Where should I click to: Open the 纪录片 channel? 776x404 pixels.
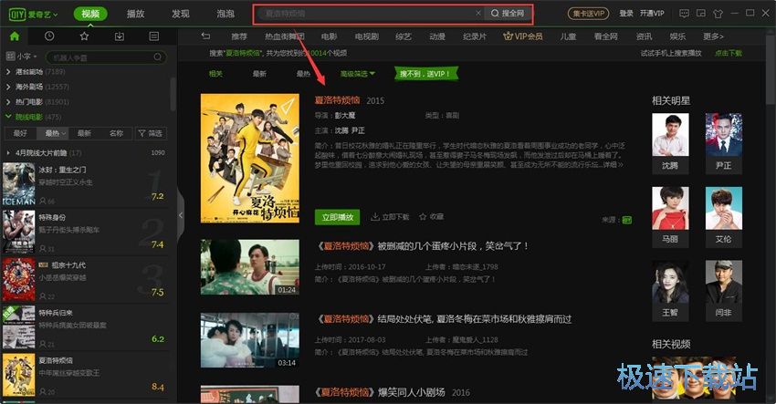pos(474,36)
